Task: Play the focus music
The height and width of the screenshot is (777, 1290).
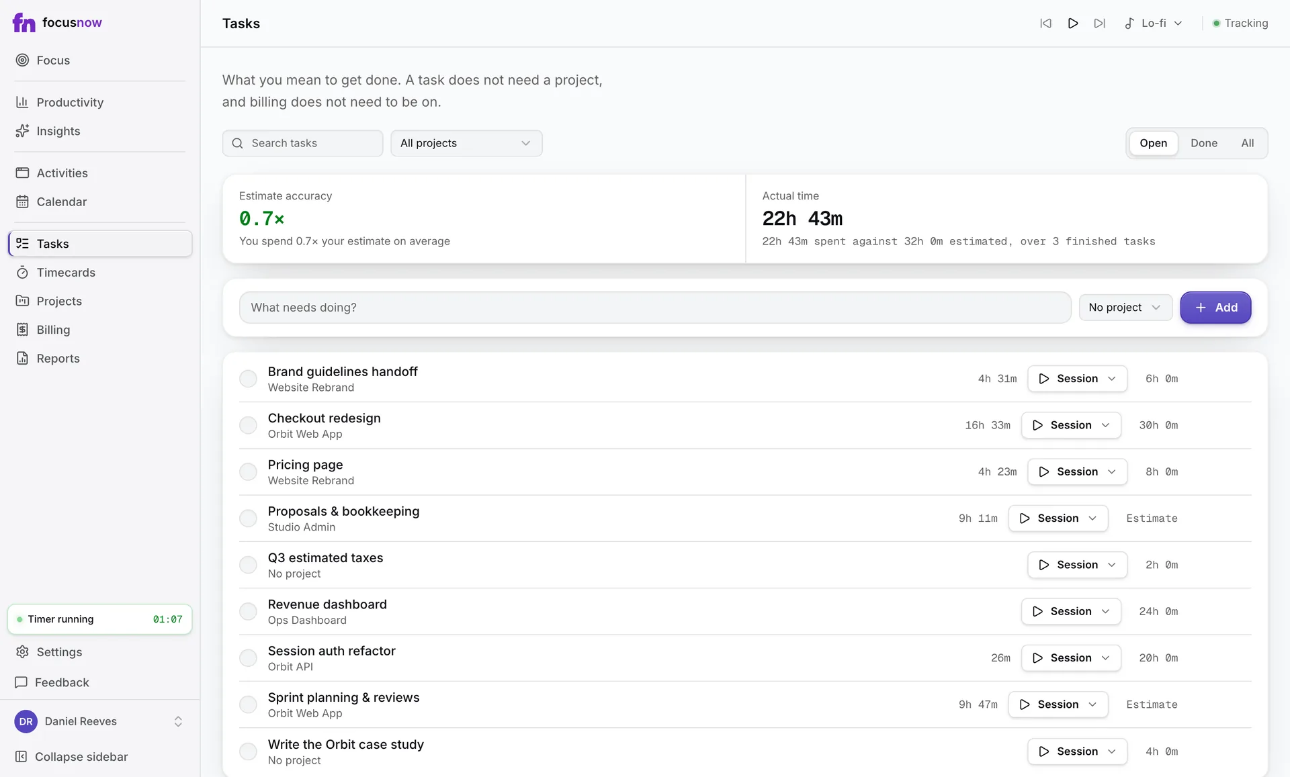Action: pyautogui.click(x=1073, y=23)
